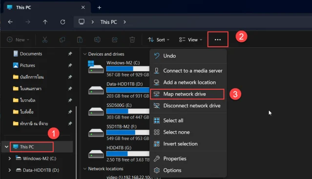The height and width of the screenshot is (179, 312).
Task: Collapse the This PC tree node
Action: pyautogui.click(x=6, y=147)
